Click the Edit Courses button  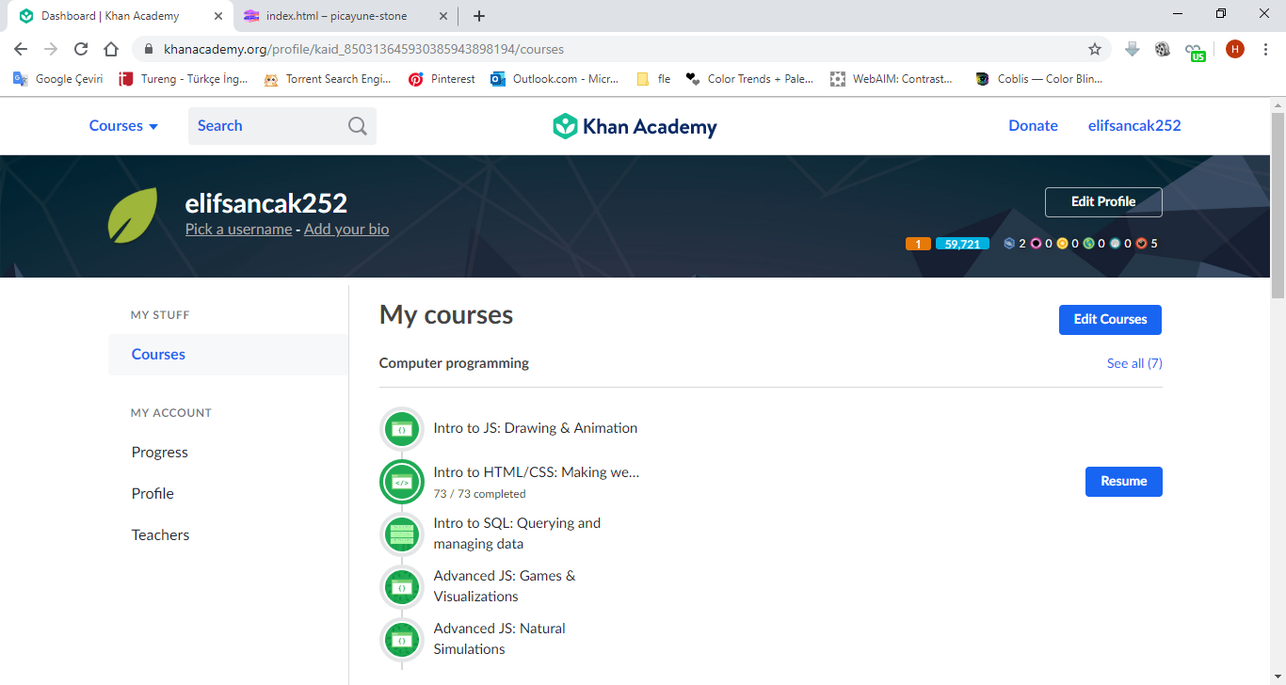[x=1110, y=320]
